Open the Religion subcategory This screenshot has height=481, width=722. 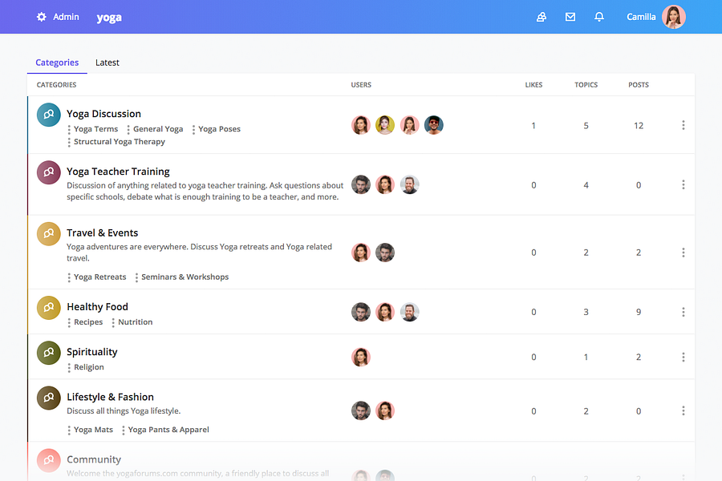[x=89, y=367]
